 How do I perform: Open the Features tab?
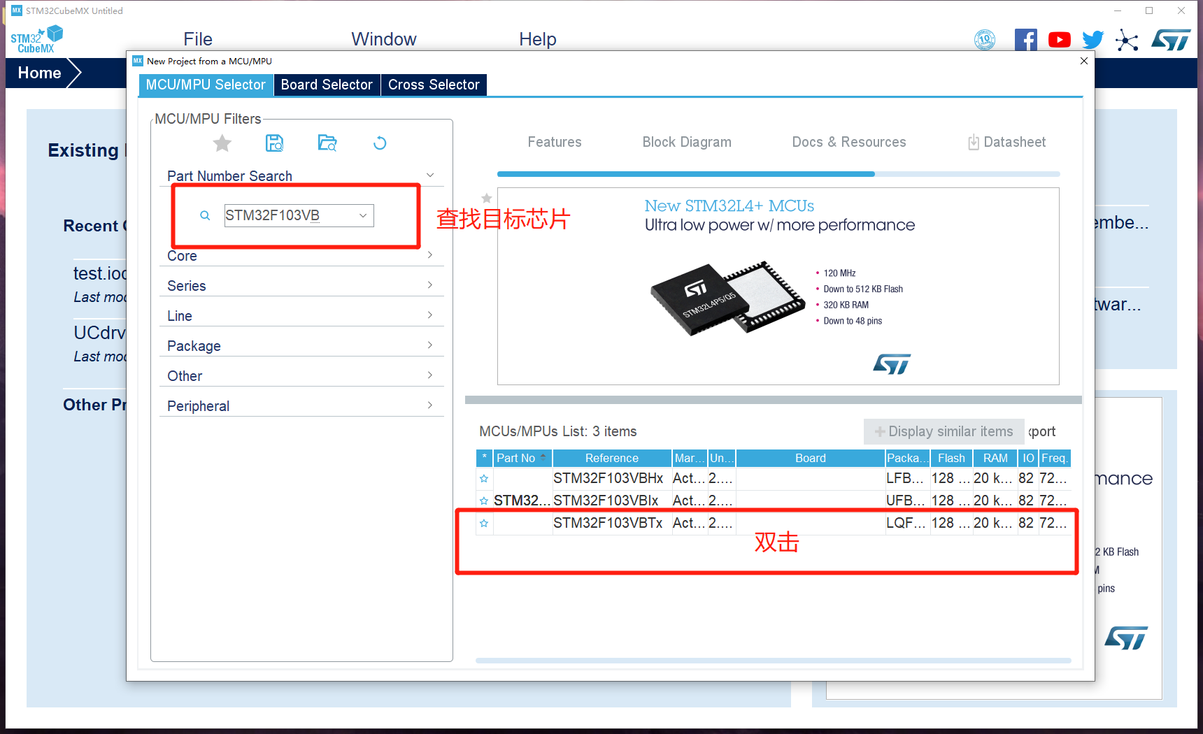pyautogui.click(x=555, y=142)
